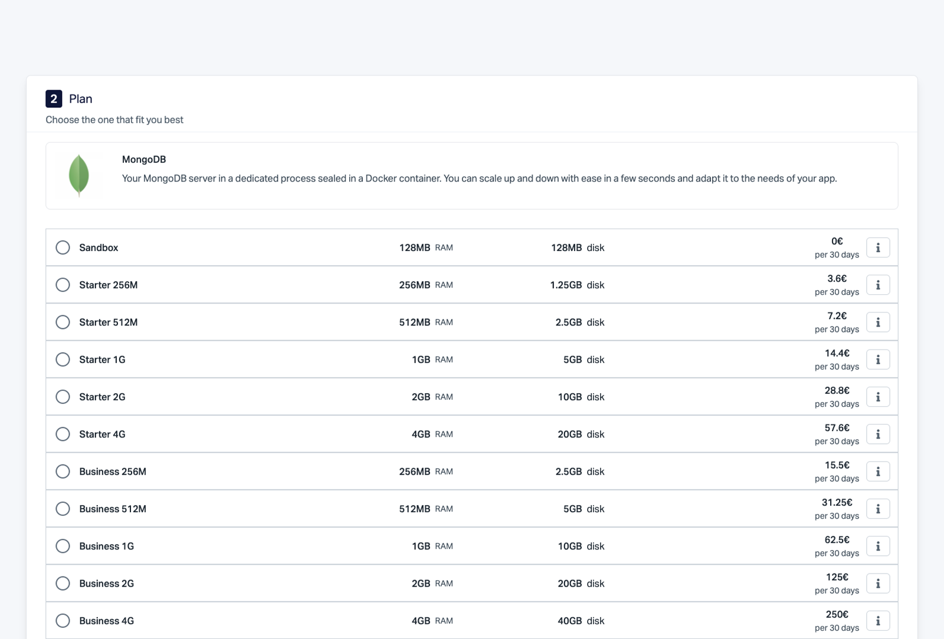Open info for Business 2G plan
This screenshot has height=639, width=944.
[878, 584]
